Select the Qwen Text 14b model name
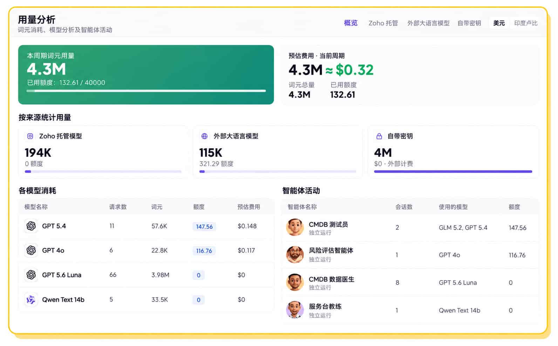The image size is (558, 346). (x=63, y=299)
